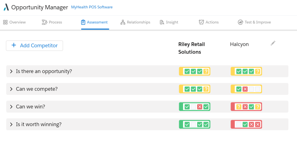Open the MyHealth POS Software link
The height and width of the screenshot is (142, 297).
coord(92,7)
